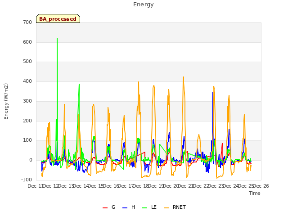The height and width of the screenshot is (216, 288).
Task: Click the 600 y-axis tick label
Action: pos(27,42)
